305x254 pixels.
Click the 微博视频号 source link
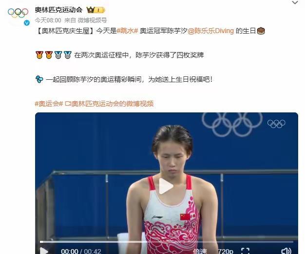[92, 20]
